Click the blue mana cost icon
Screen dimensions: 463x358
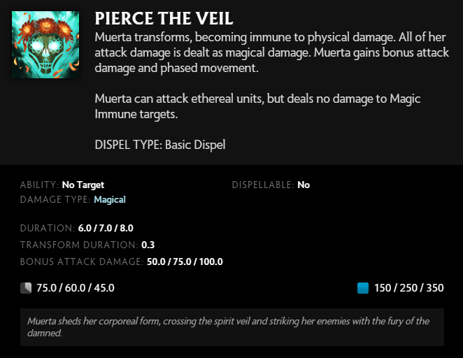coord(362,287)
